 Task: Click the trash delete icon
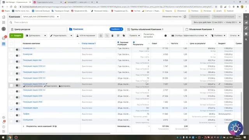[112, 36]
